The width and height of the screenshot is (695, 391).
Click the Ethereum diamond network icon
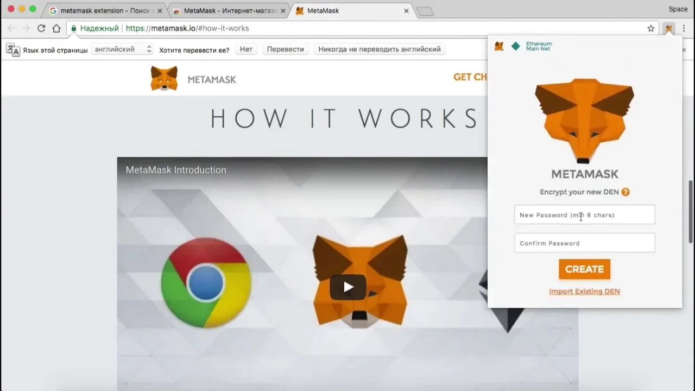click(516, 46)
